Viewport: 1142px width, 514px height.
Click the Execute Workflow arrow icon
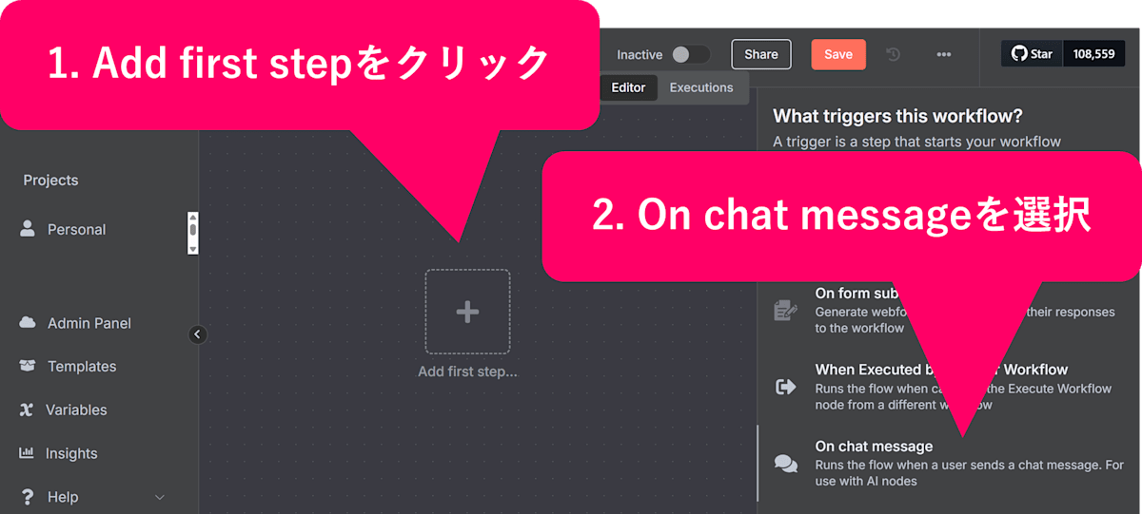coord(786,387)
